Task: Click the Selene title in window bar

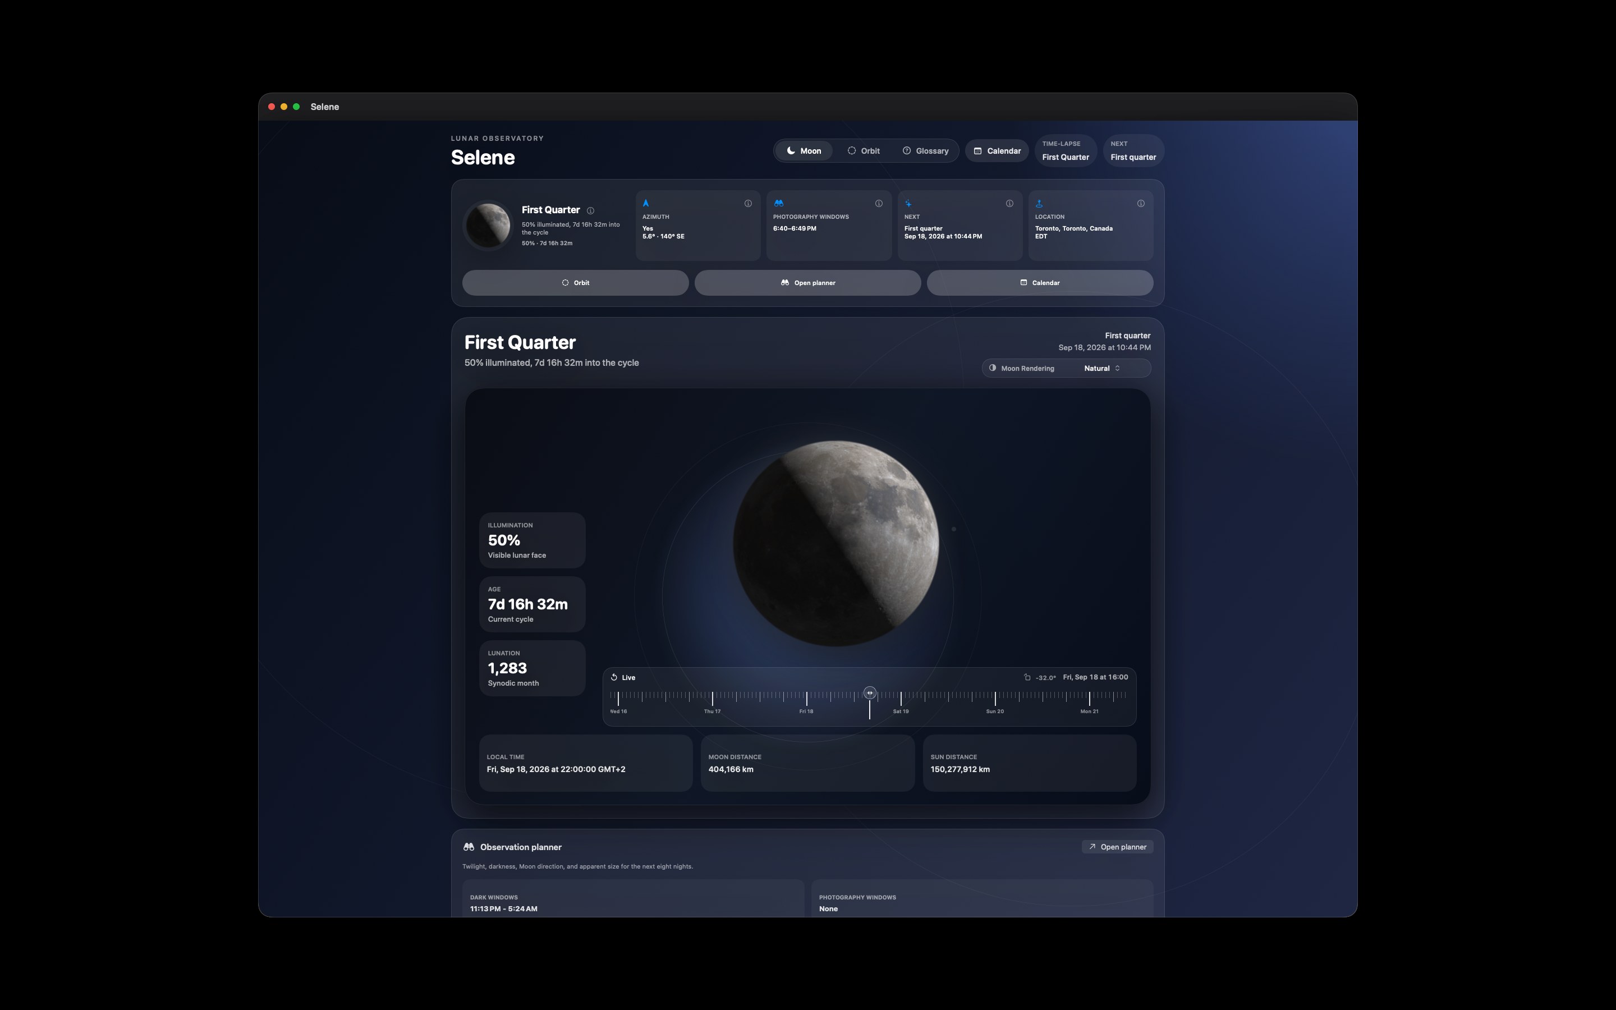Action: pyautogui.click(x=324, y=107)
